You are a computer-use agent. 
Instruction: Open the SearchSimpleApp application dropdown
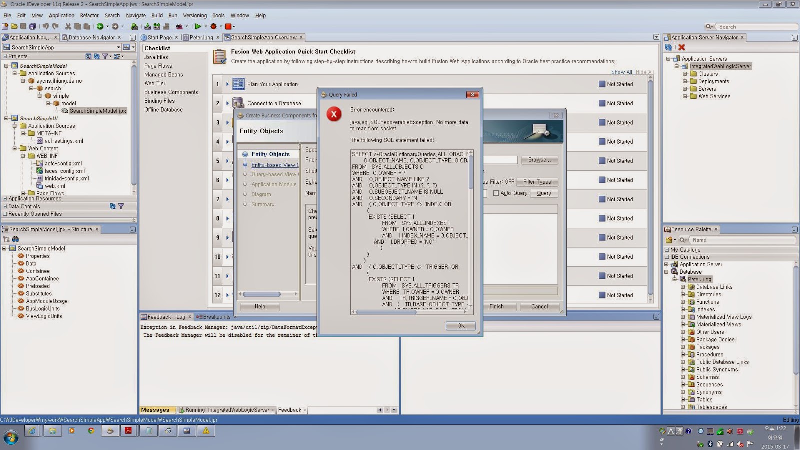[118, 47]
